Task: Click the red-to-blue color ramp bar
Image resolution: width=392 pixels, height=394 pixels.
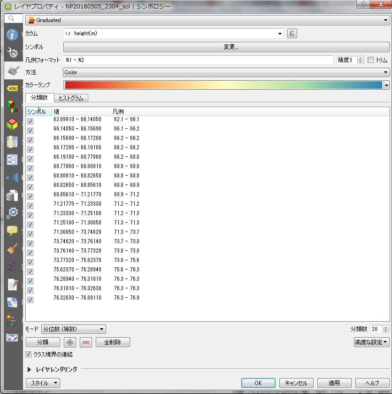Action: pyautogui.click(x=223, y=85)
